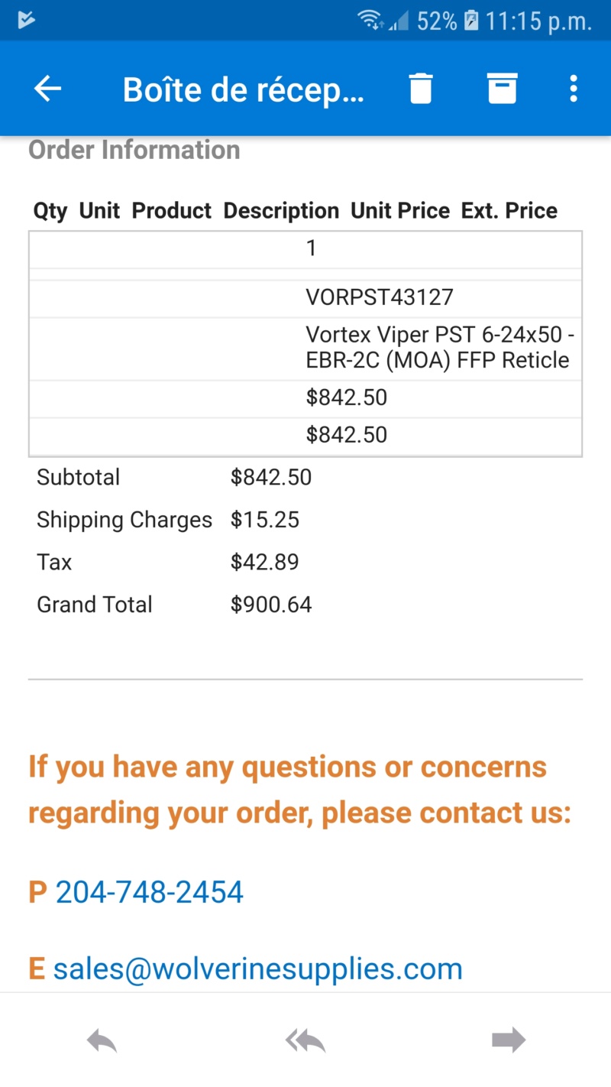The image size is (611, 1087).
Task: Tap the Shipping Charges $15.25 value
Action: (265, 520)
